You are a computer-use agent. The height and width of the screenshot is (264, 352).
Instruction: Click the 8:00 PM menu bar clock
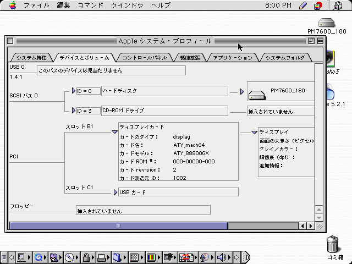(278, 5)
